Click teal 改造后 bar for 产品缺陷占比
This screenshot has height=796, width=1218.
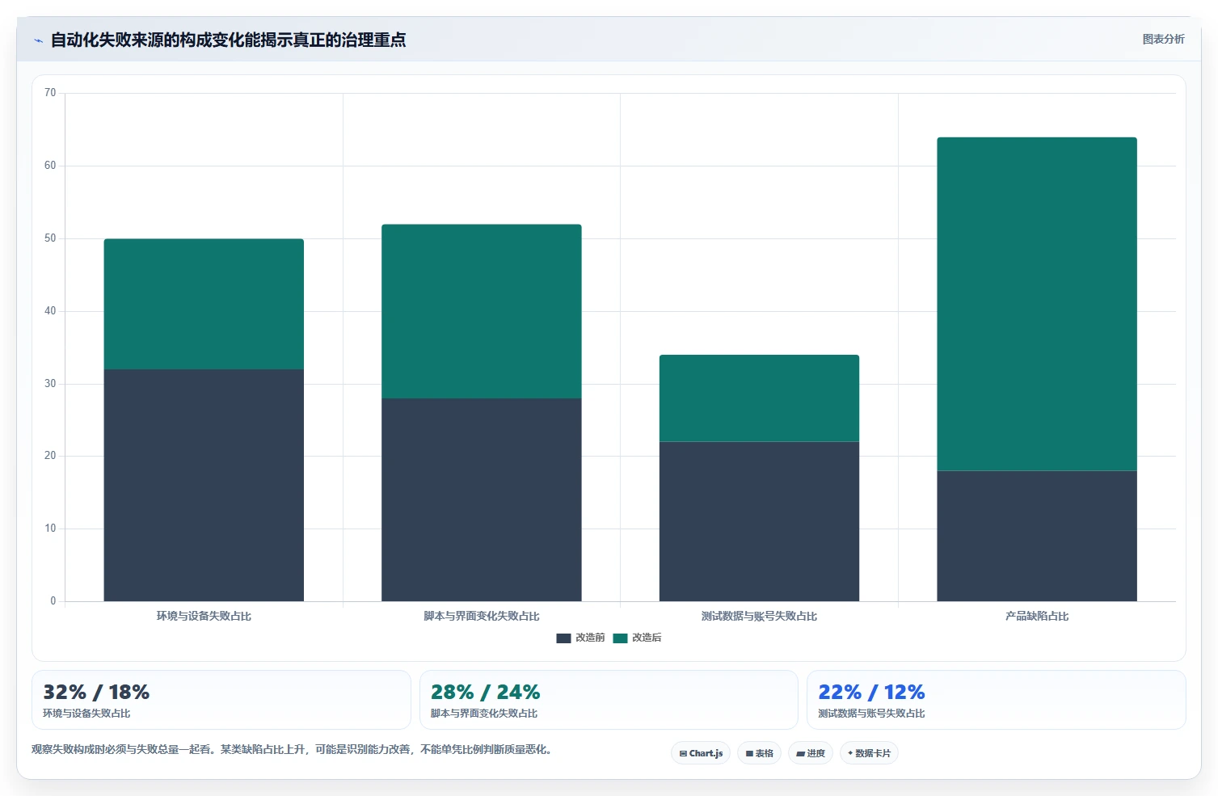tap(1037, 304)
